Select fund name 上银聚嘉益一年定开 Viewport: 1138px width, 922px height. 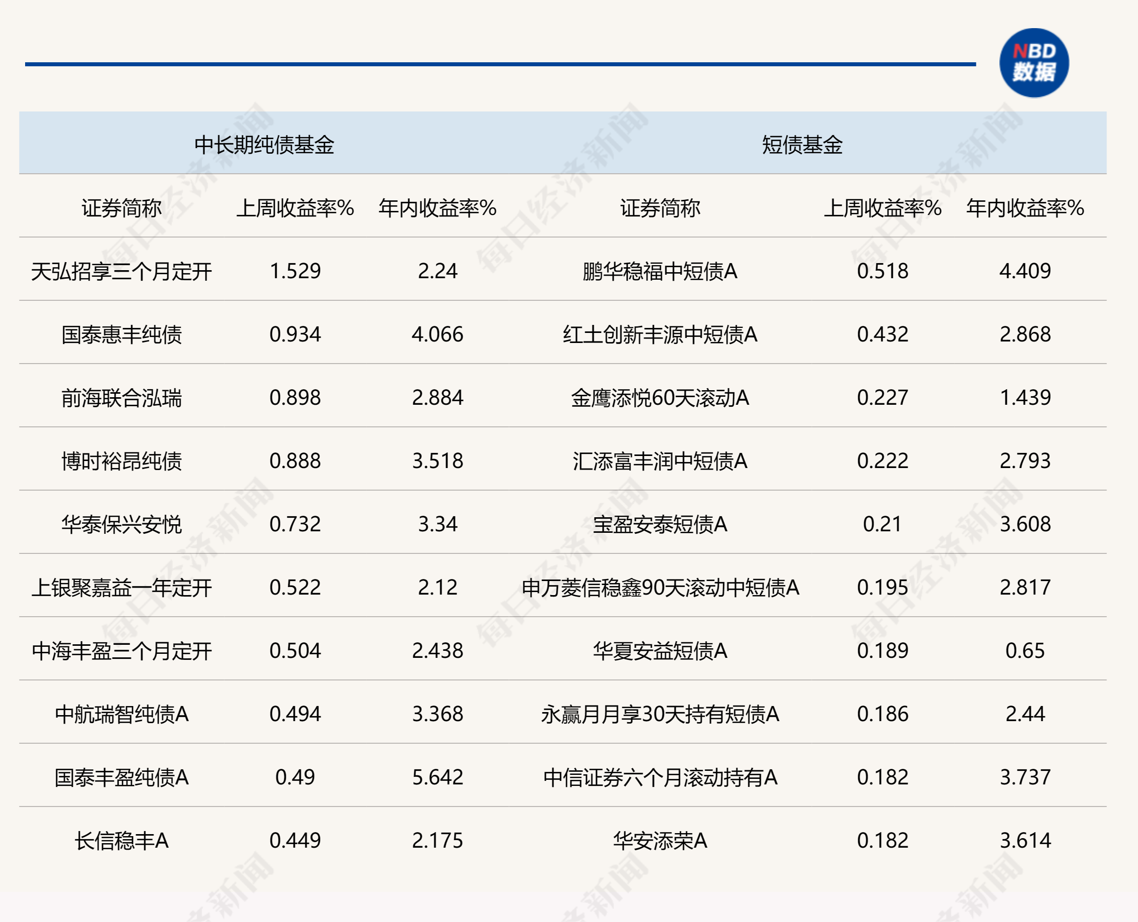click(x=121, y=587)
